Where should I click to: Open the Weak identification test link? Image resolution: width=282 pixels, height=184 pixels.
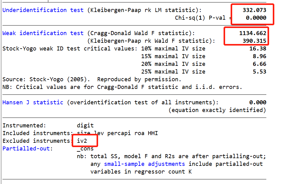click(43, 33)
